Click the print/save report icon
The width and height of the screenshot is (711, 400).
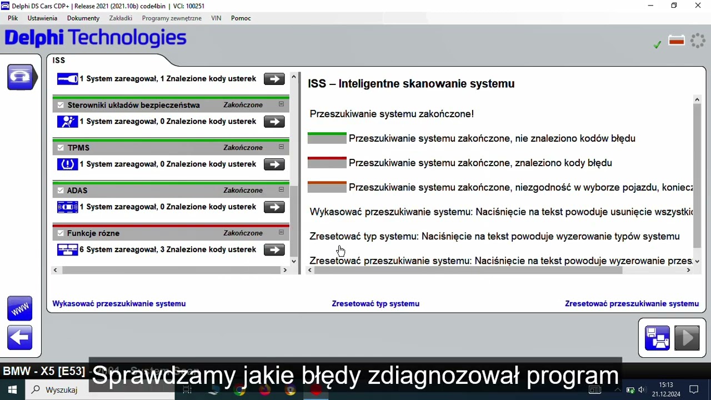click(657, 337)
